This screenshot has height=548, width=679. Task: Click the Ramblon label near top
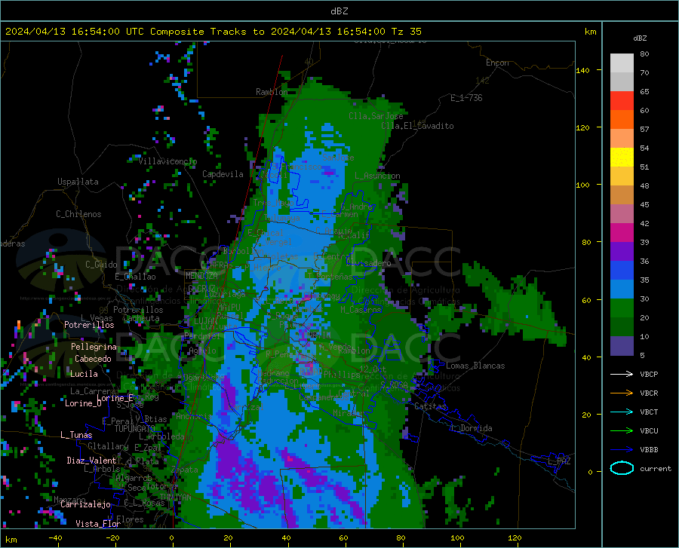[x=272, y=92]
